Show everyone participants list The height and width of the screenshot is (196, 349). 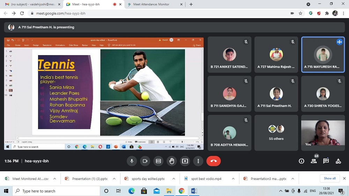[314, 161]
